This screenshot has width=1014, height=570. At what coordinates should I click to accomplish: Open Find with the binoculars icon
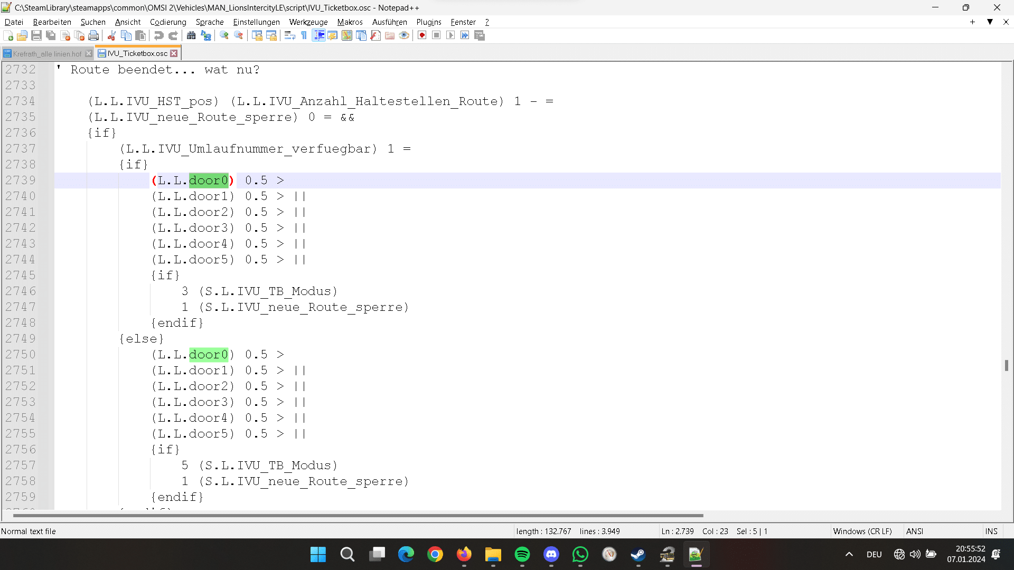(x=191, y=35)
